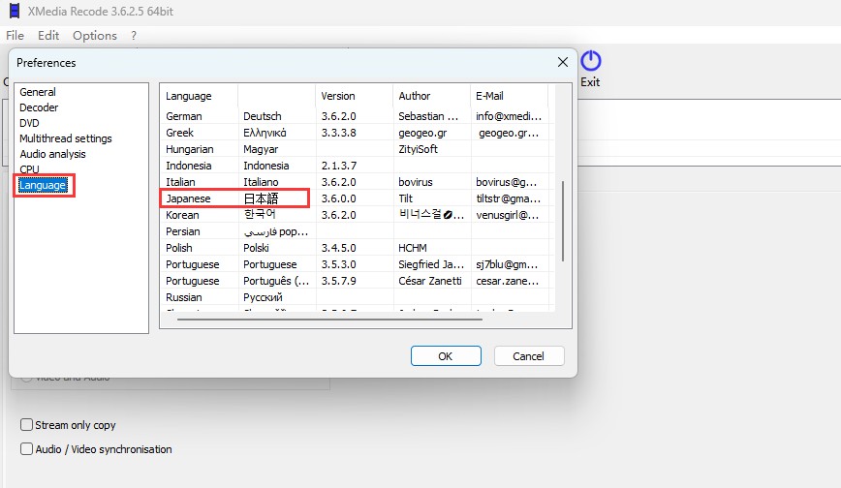Open the Audio analysis category
Screen dimensions: 841x488
(52, 154)
